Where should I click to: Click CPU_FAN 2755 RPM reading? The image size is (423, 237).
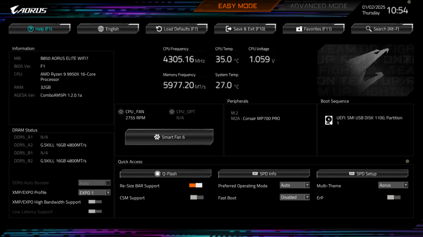coord(135,118)
